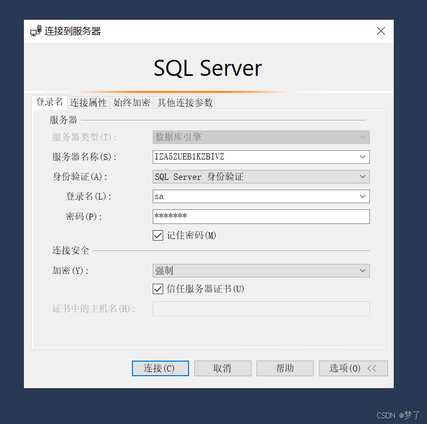Uncheck the 信任服务器证书 checkbox

click(x=158, y=289)
